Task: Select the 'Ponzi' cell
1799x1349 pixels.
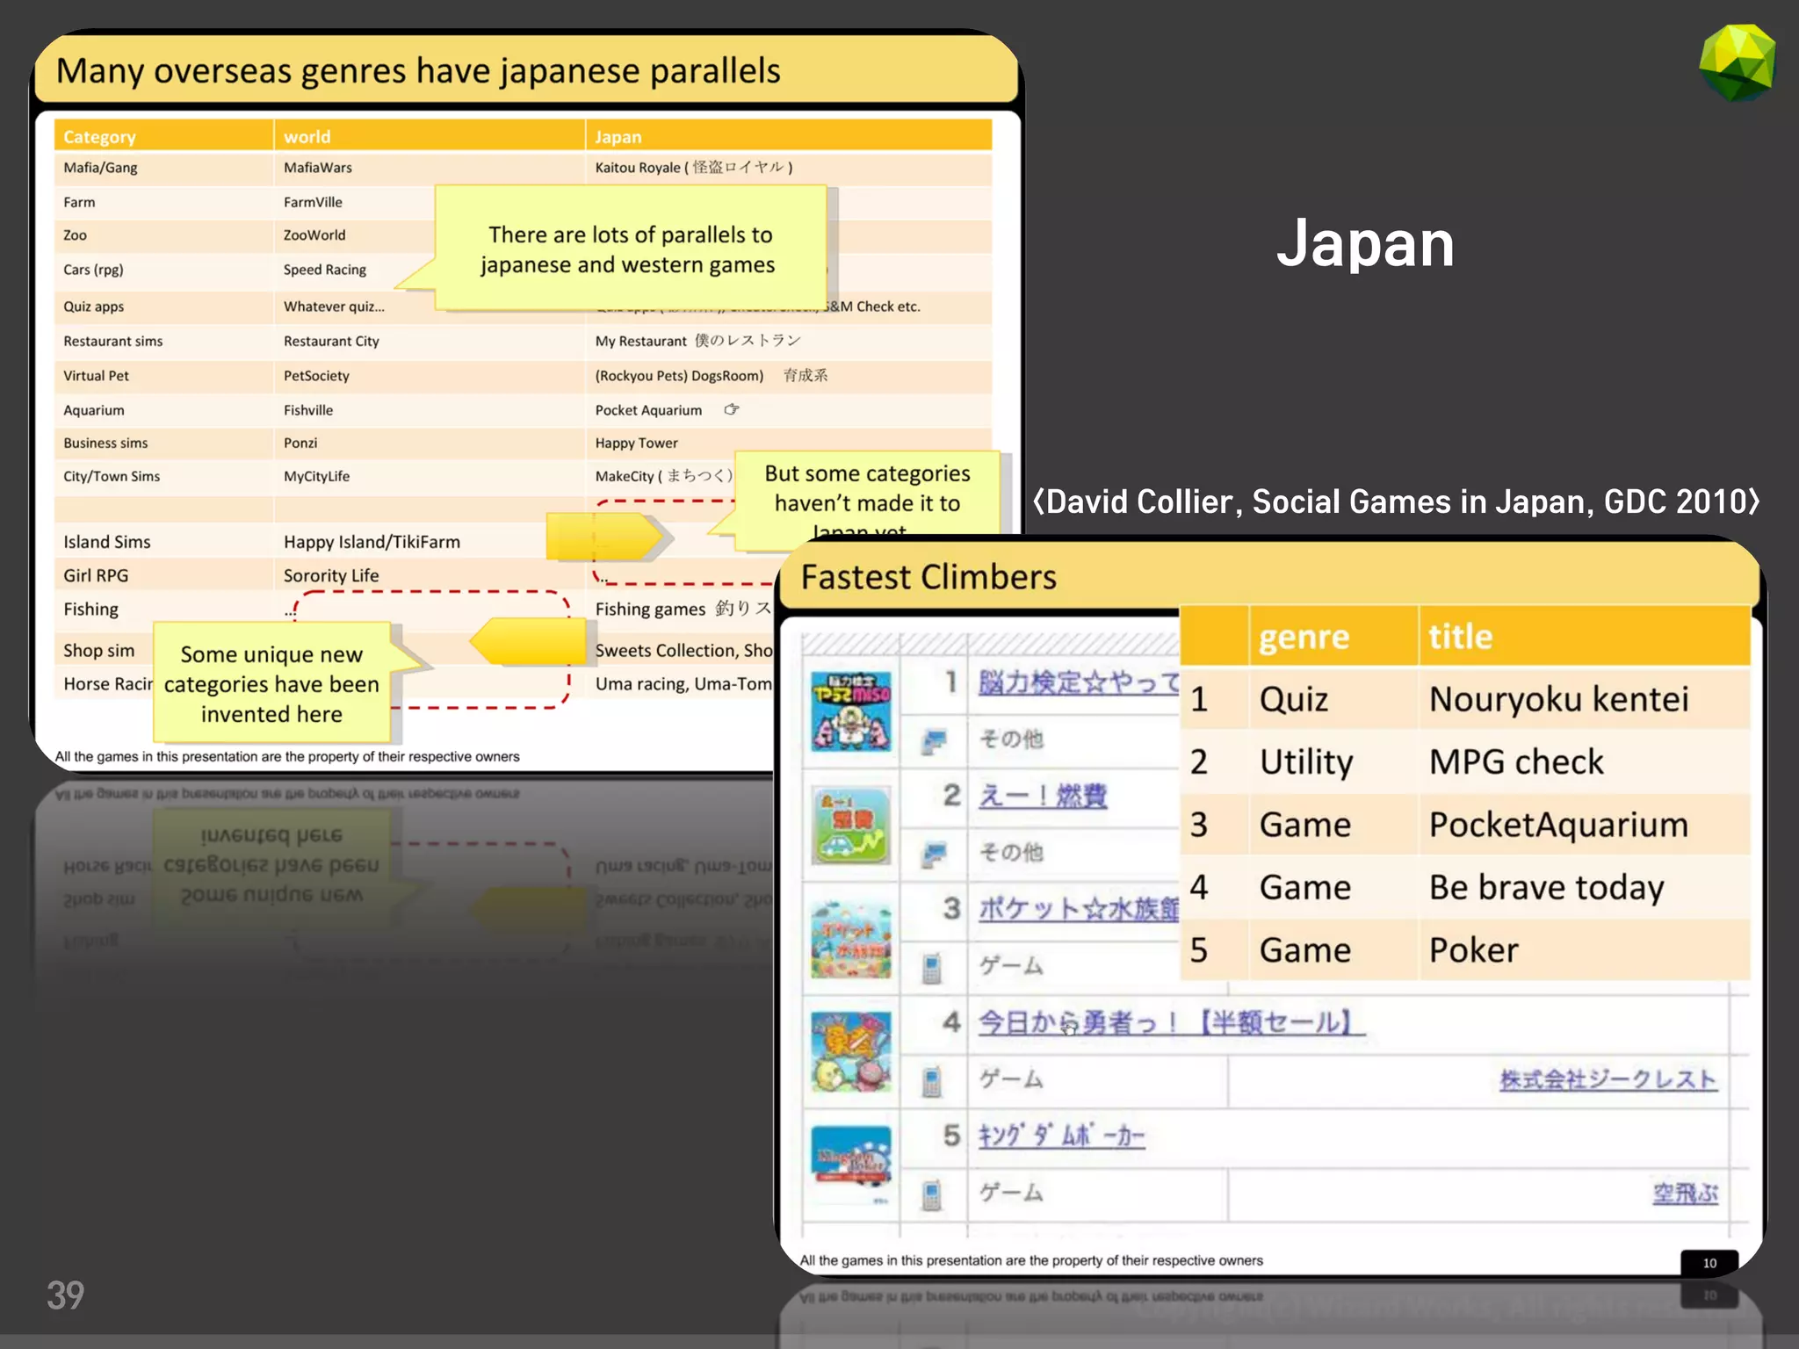Action: (430, 444)
